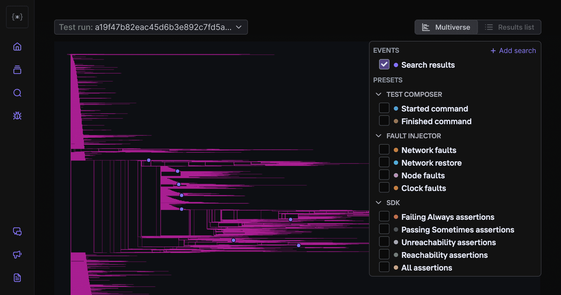This screenshot has height=295, width=561.
Task: Select the bug report sidebar icon
Action: pos(17,116)
